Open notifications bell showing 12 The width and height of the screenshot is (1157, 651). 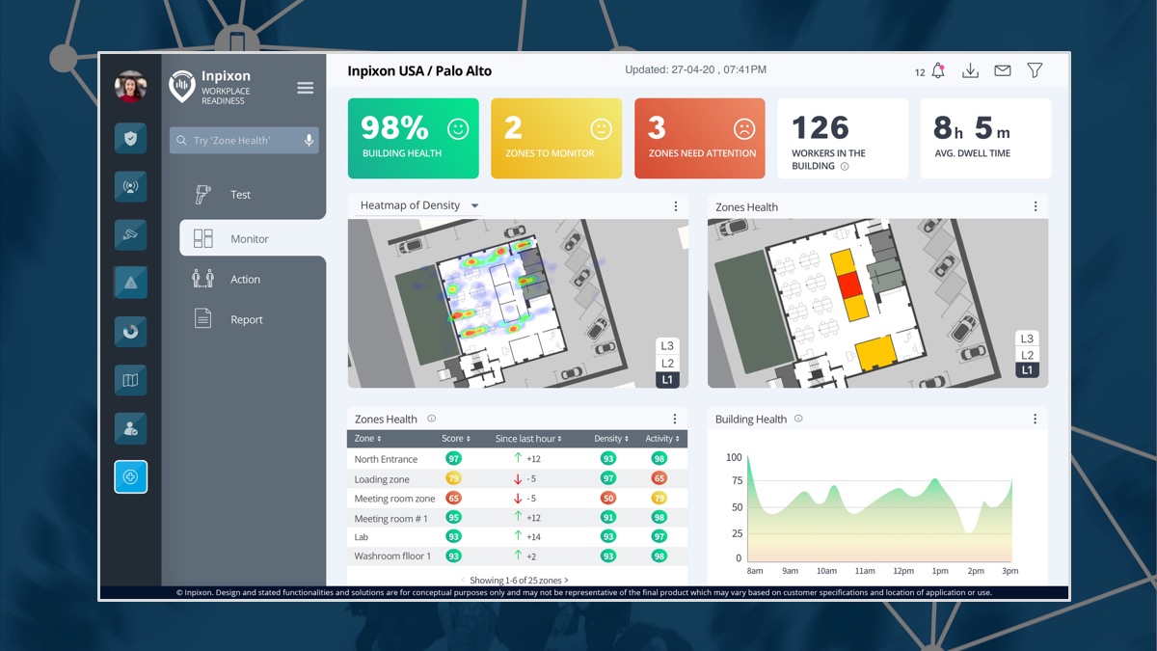click(x=938, y=70)
